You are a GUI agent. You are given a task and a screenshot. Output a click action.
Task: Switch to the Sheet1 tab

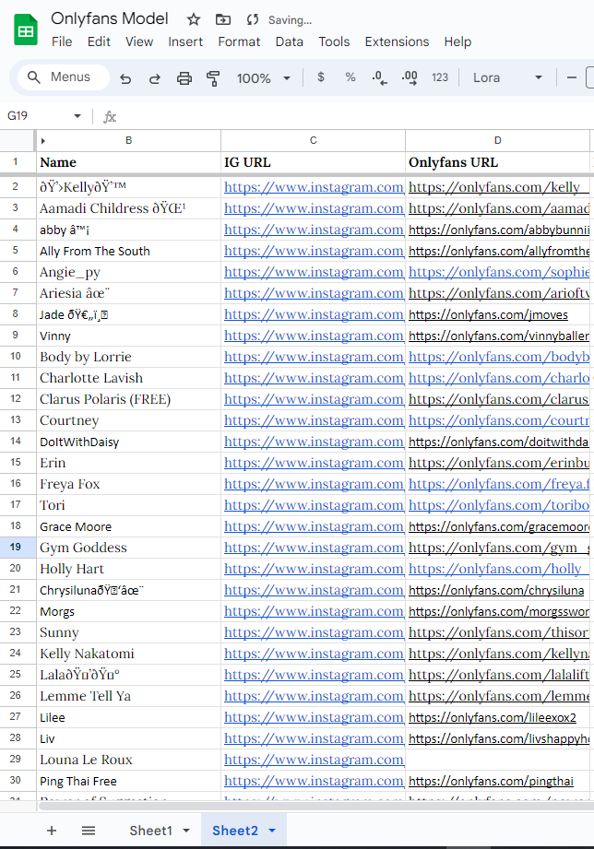point(150,831)
